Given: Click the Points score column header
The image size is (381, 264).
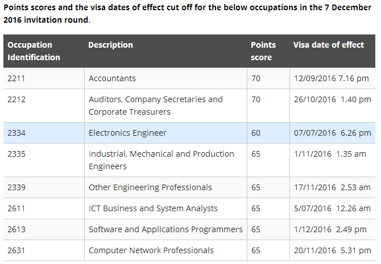Looking at the screenshot, I should point(263,51).
